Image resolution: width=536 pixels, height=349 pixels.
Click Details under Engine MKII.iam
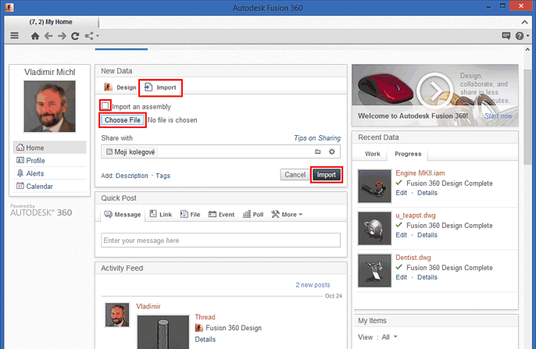pyautogui.click(x=427, y=193)
